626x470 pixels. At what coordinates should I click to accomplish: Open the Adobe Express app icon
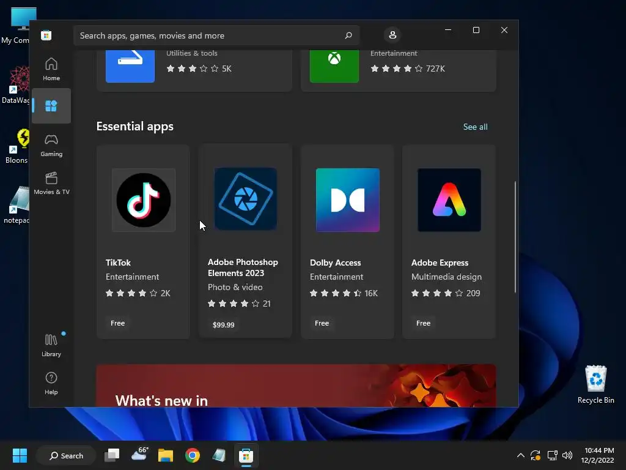tap(449, 200)
